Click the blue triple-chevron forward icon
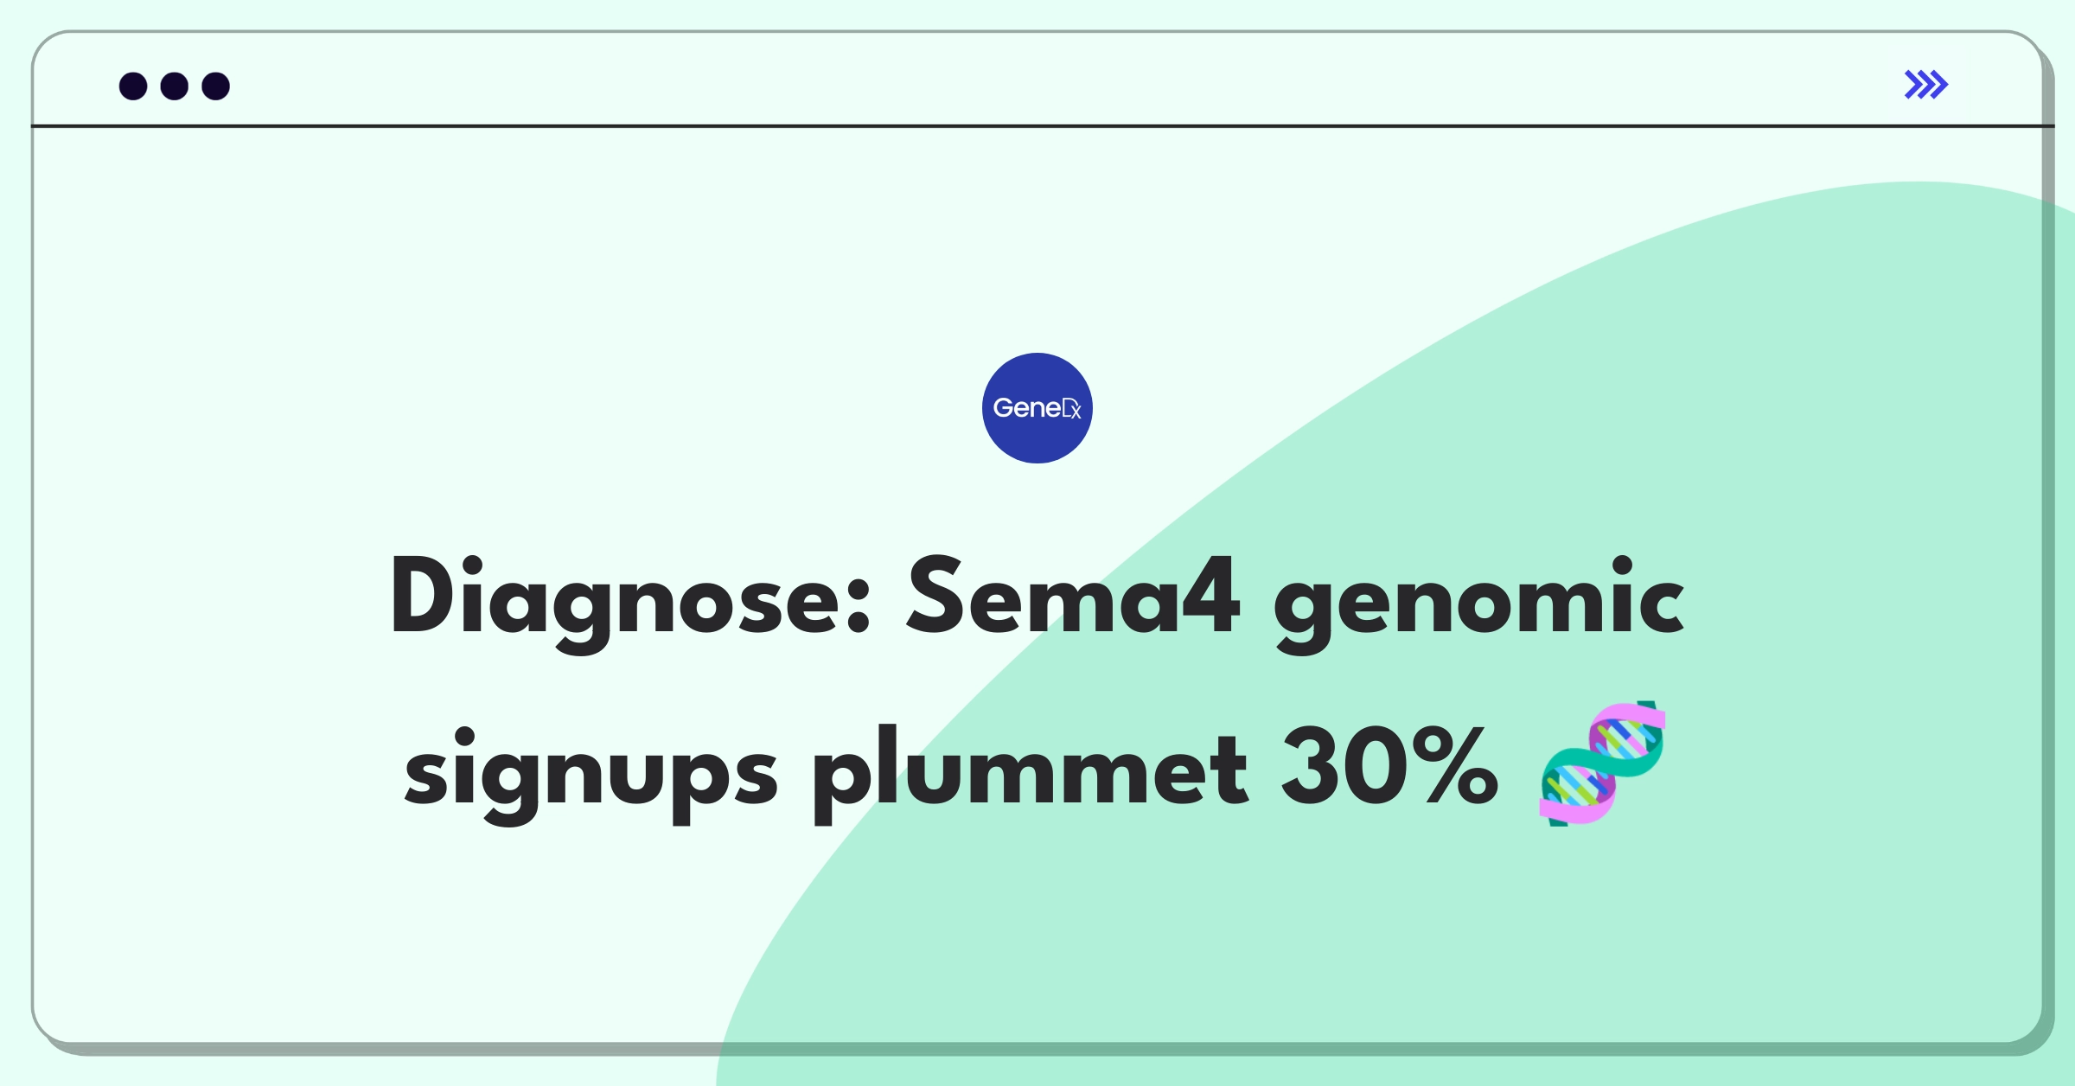 tap(1925, 85)
